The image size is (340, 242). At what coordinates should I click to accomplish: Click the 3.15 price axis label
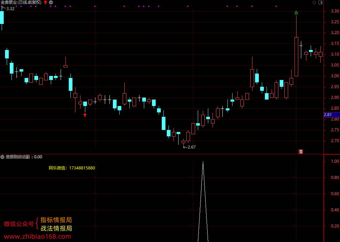pyautogui.click(x=335, y=44)
